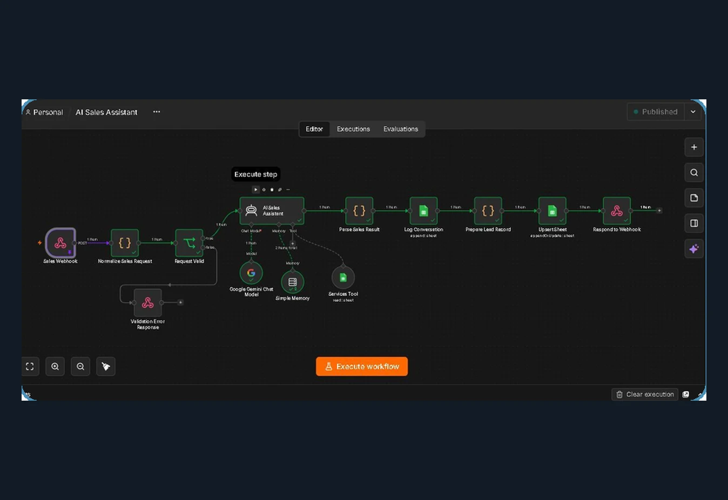The height and width of the screenshot is (500, 728).
Task: Open the Published dropdown chevron
Action: (x=693, y=112)
